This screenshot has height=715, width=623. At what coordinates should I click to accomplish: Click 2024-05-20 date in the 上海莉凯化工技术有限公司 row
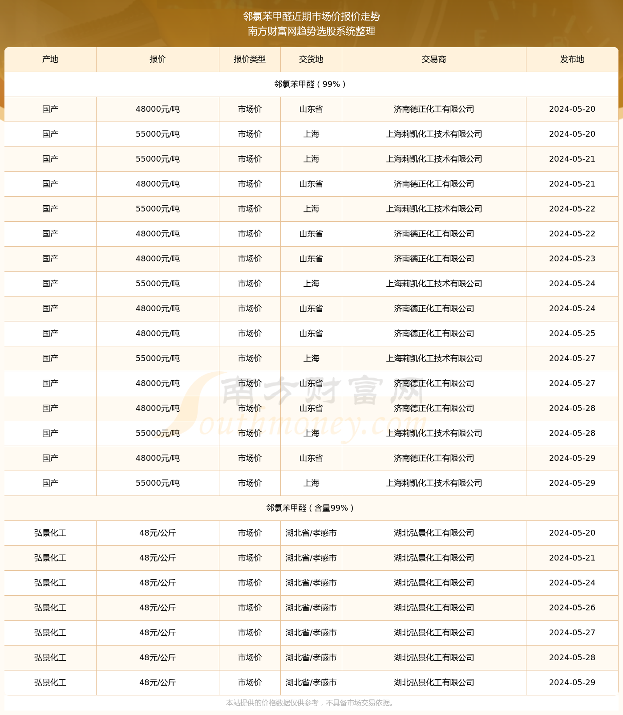tap(572, 134)
